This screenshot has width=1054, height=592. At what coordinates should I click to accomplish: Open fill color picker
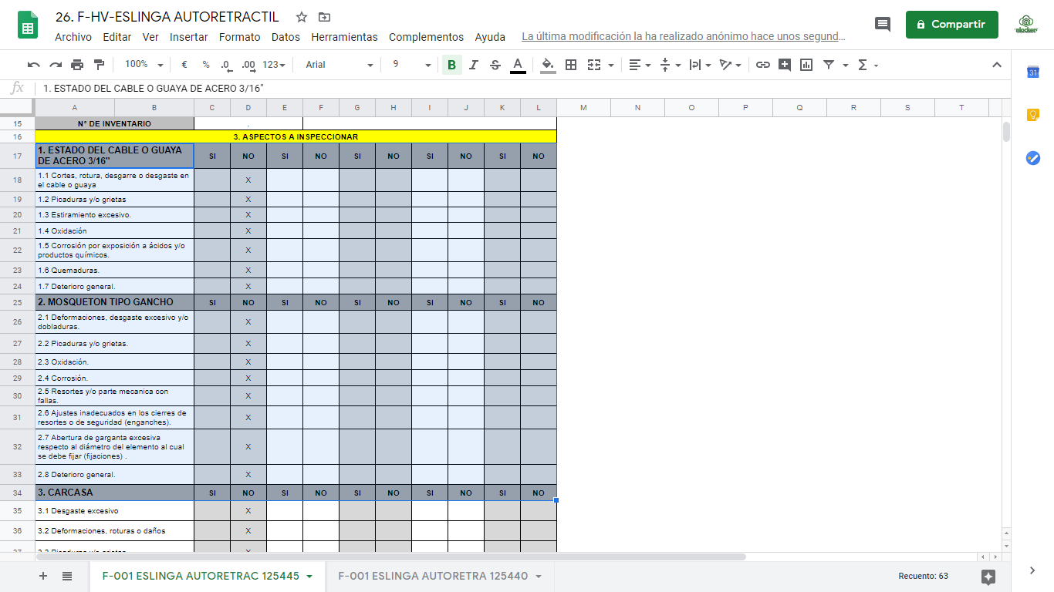click(x=548, y=65)
